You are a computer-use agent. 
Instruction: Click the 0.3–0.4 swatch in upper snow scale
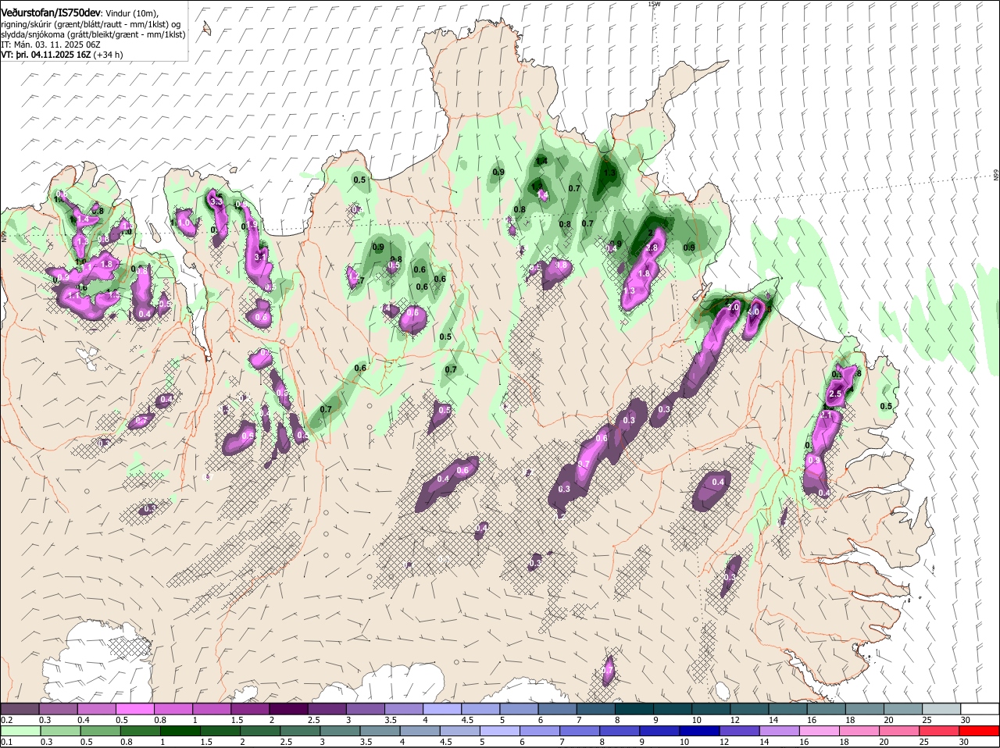(58, 708)
